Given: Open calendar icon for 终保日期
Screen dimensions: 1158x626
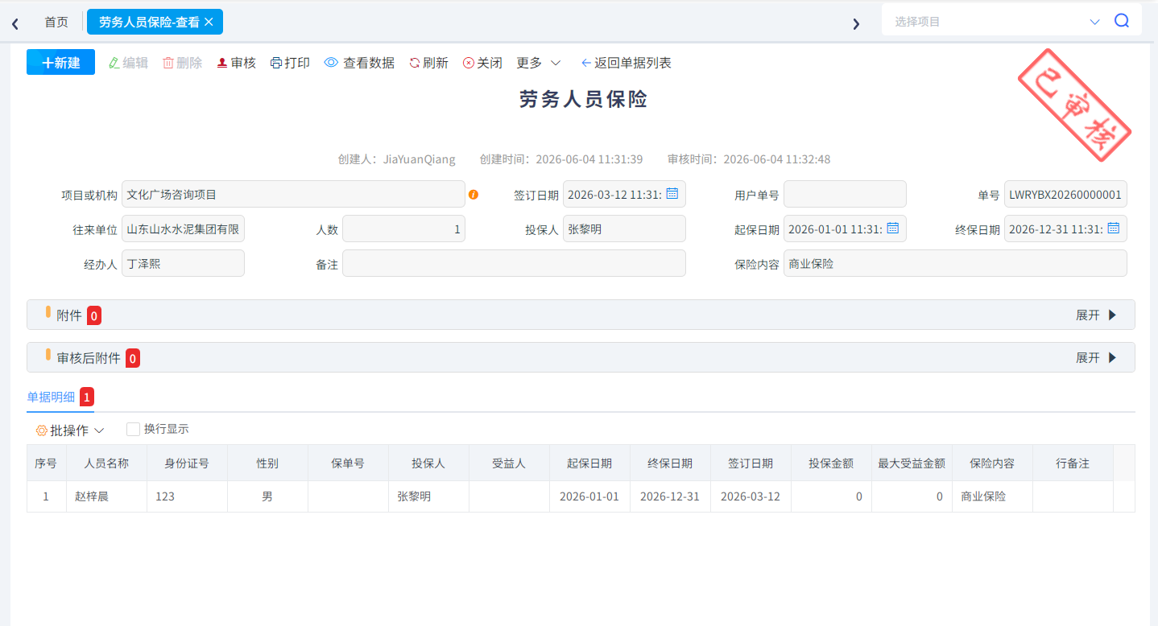Looking at the screenshot, I should pyautogui.click(x=1113, y=229).
